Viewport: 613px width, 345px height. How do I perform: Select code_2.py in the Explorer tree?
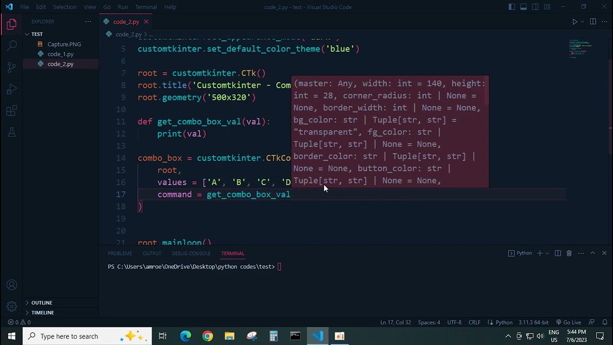click(x=60, y=64)
